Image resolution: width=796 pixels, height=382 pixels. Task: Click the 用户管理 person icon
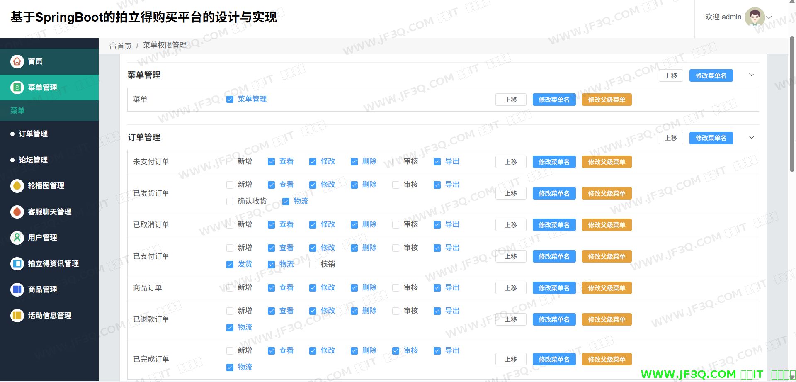click(17, 238)
